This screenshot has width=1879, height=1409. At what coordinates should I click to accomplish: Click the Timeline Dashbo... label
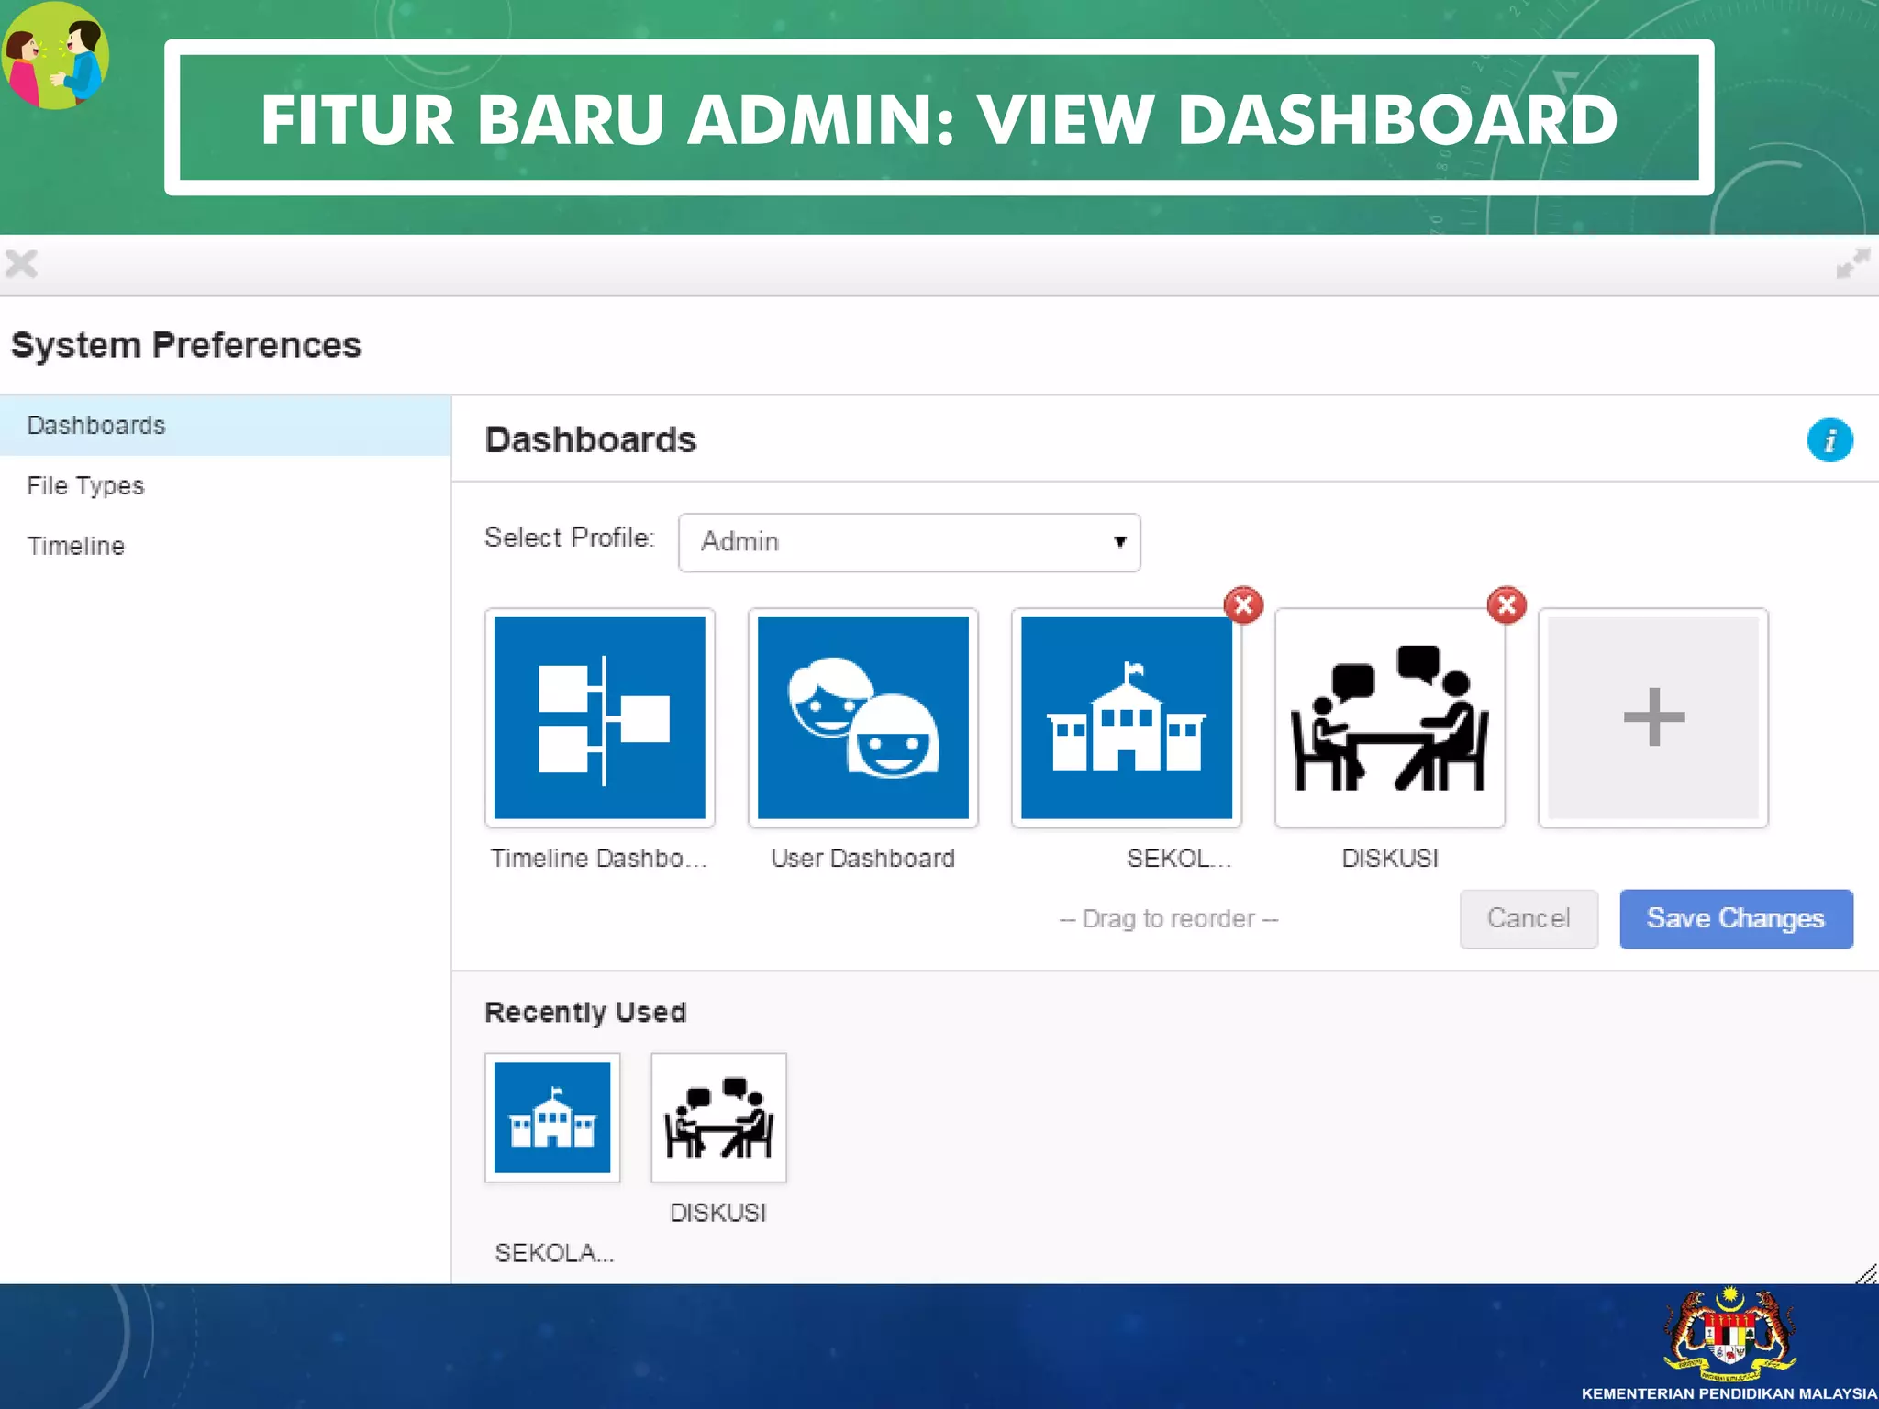pos(599,858)
